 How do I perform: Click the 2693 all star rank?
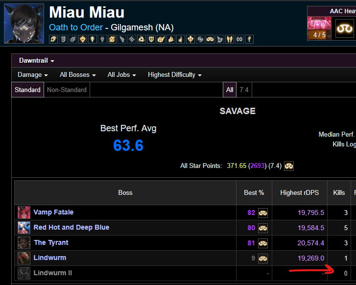257,166
